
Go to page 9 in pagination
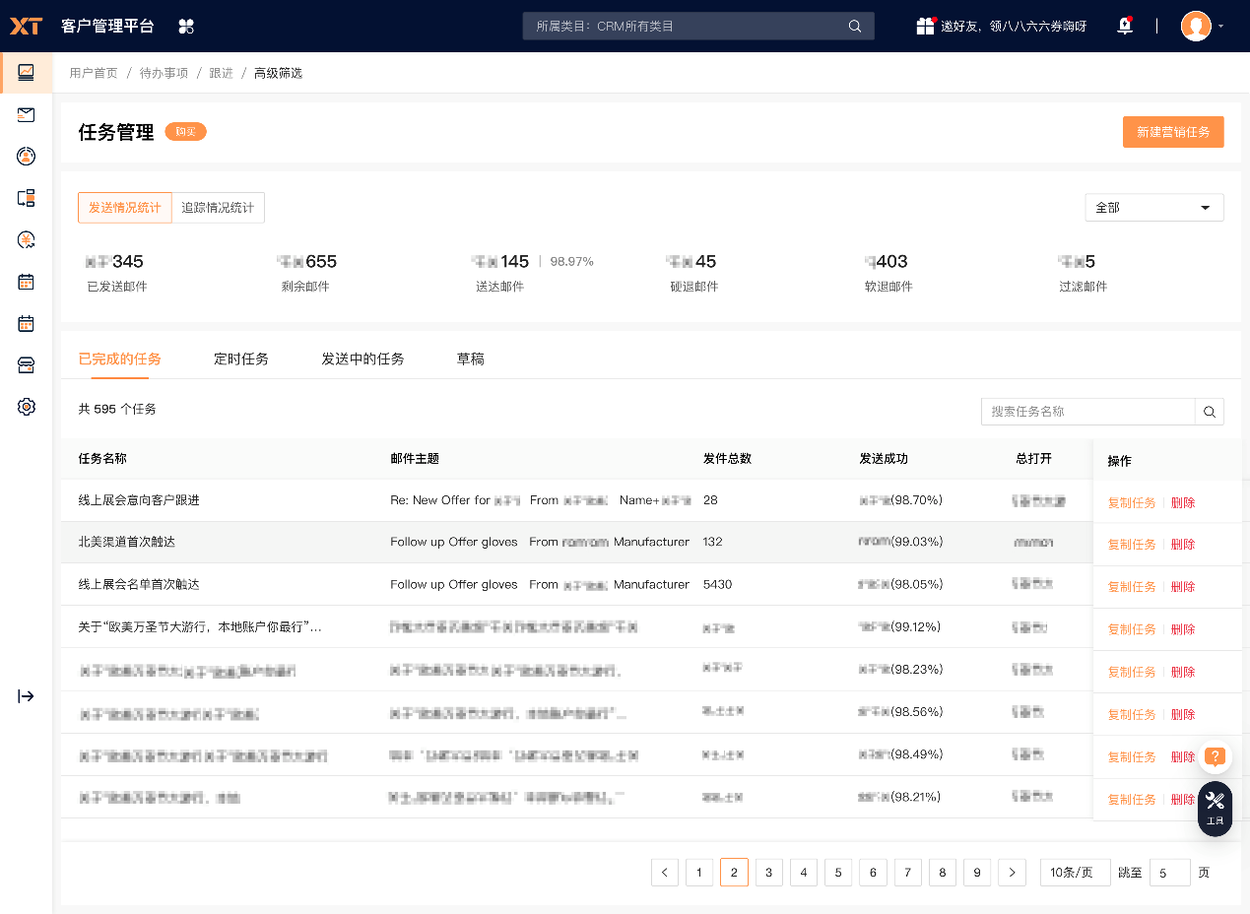(976, 872)
